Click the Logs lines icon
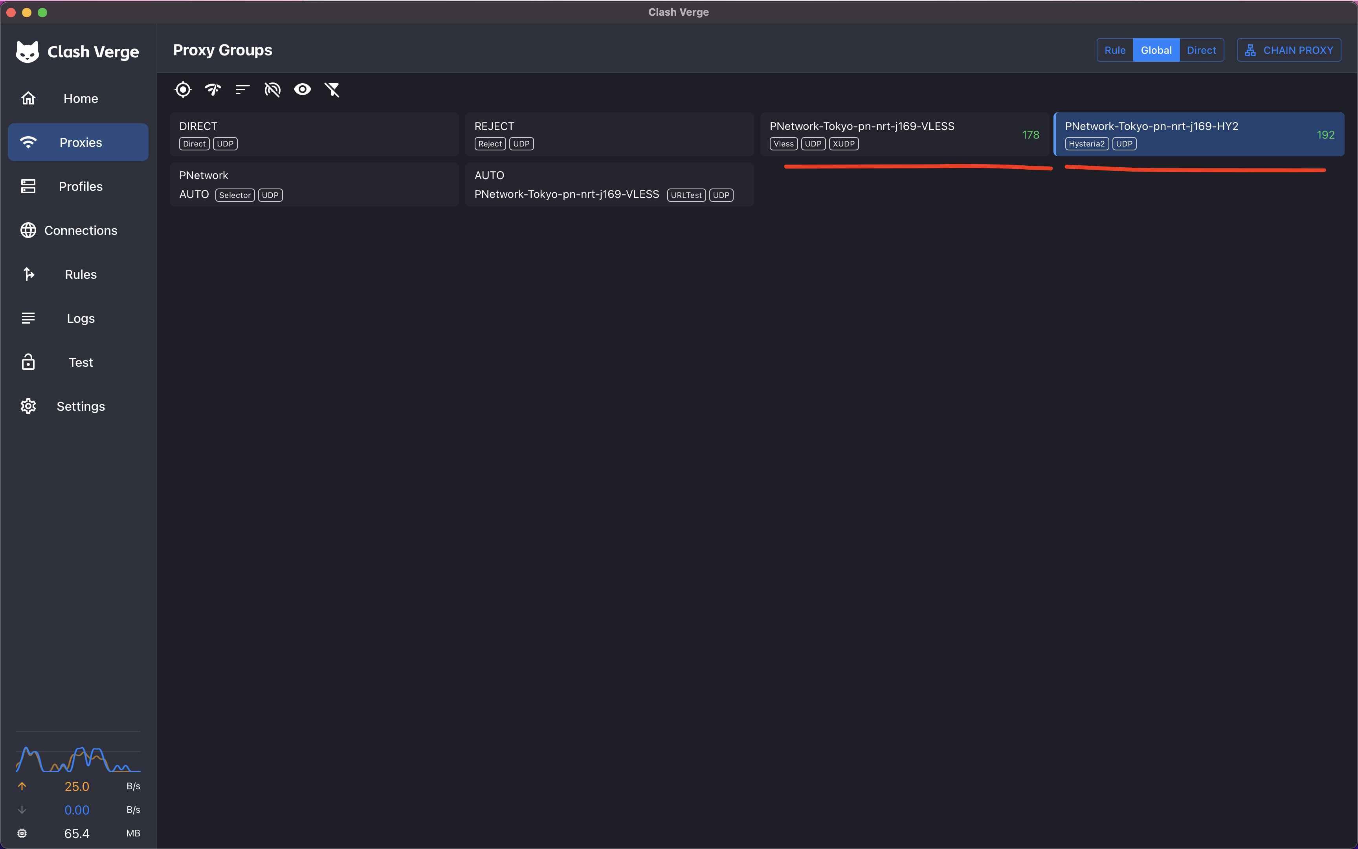The height and width of the screenshot is (849, 1358). click(28, 318)
